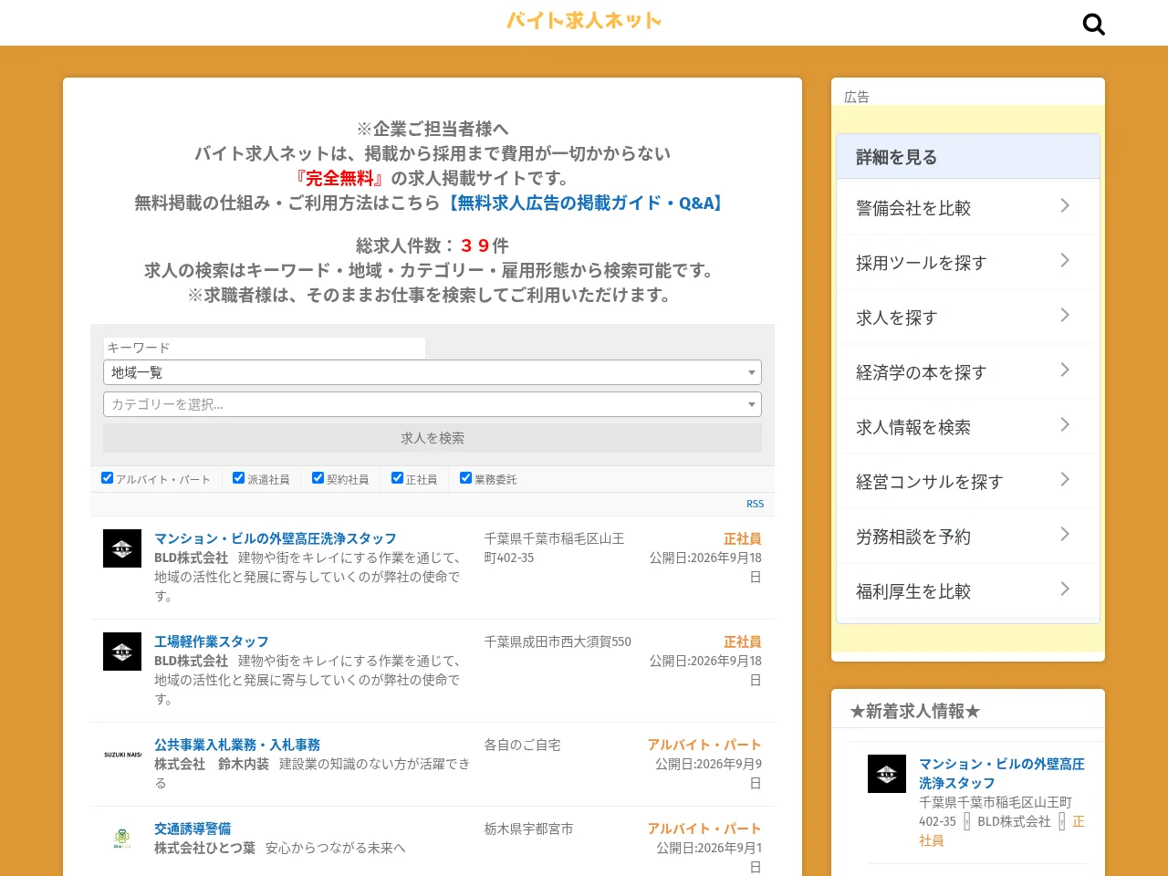1168x876 pixels.
Task: Open 工場軽作業スタッフ job listing
Action: (211, 641)
